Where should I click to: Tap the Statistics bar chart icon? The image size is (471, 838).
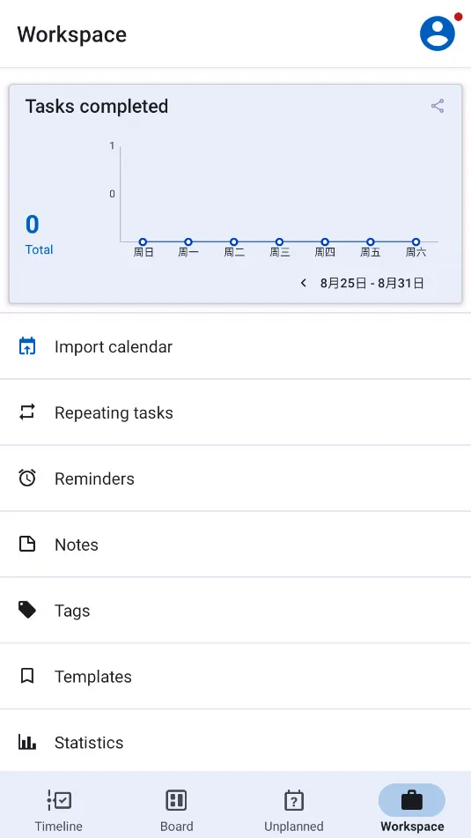pos(27,742)
